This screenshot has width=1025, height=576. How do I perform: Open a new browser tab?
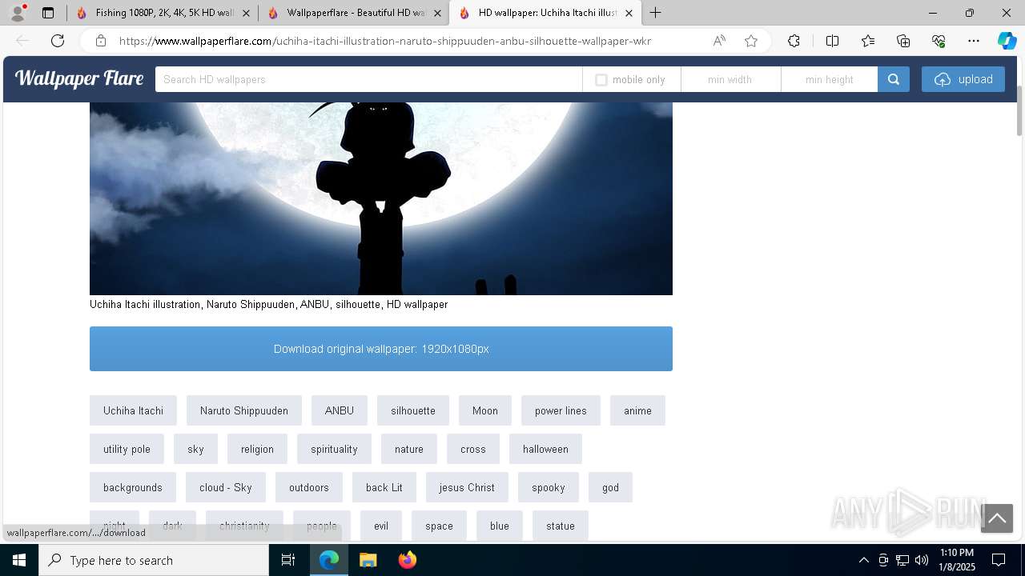click(655, 13)
